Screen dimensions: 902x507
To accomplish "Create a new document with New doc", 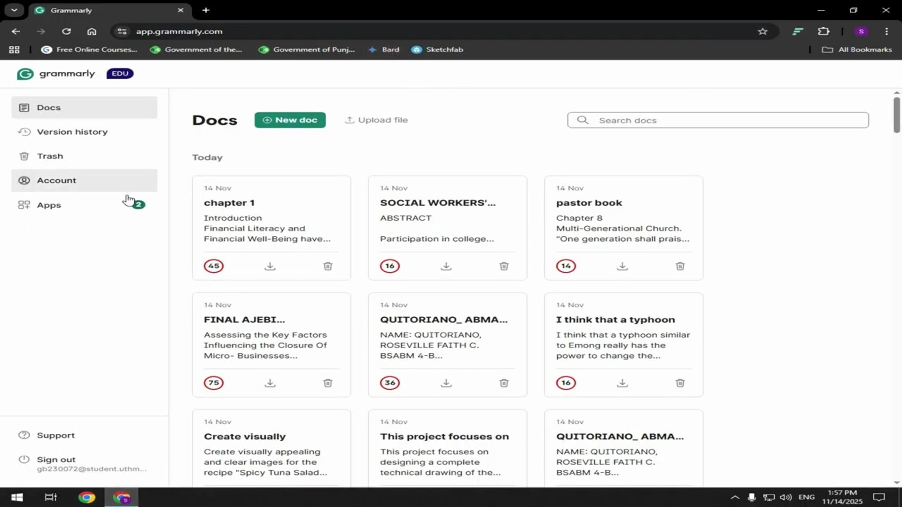I will pos(290,120).
